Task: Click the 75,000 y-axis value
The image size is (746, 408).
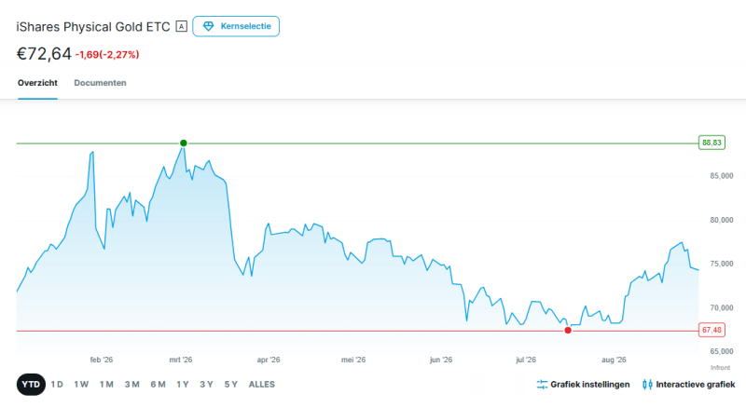Action: pyautogui.click(x=722, y=264)
